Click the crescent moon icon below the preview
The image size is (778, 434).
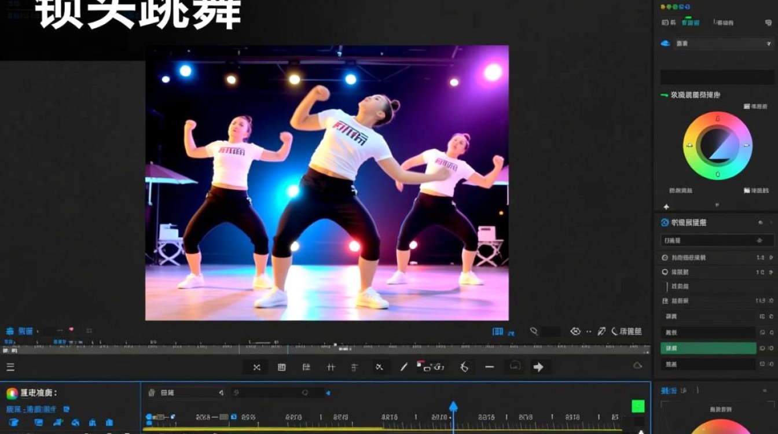pos(614,332)
